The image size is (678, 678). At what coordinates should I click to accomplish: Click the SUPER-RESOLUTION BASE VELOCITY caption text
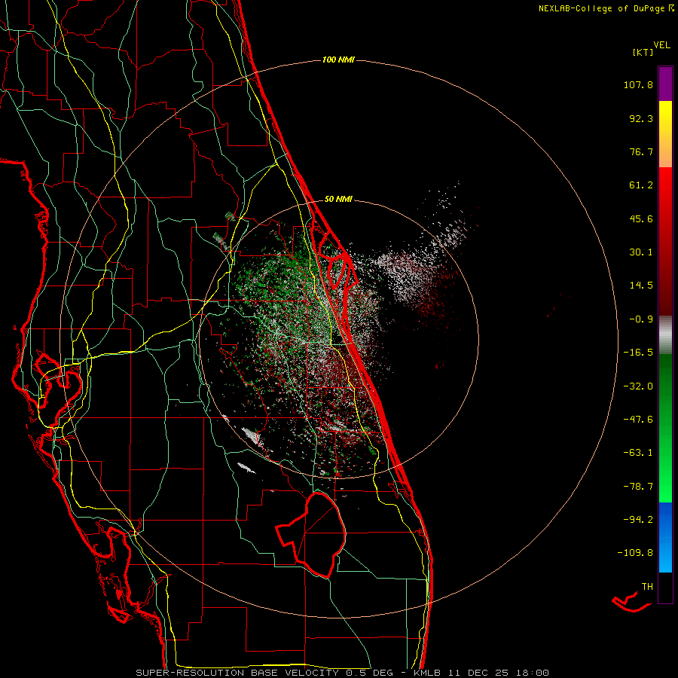point(237,673)
